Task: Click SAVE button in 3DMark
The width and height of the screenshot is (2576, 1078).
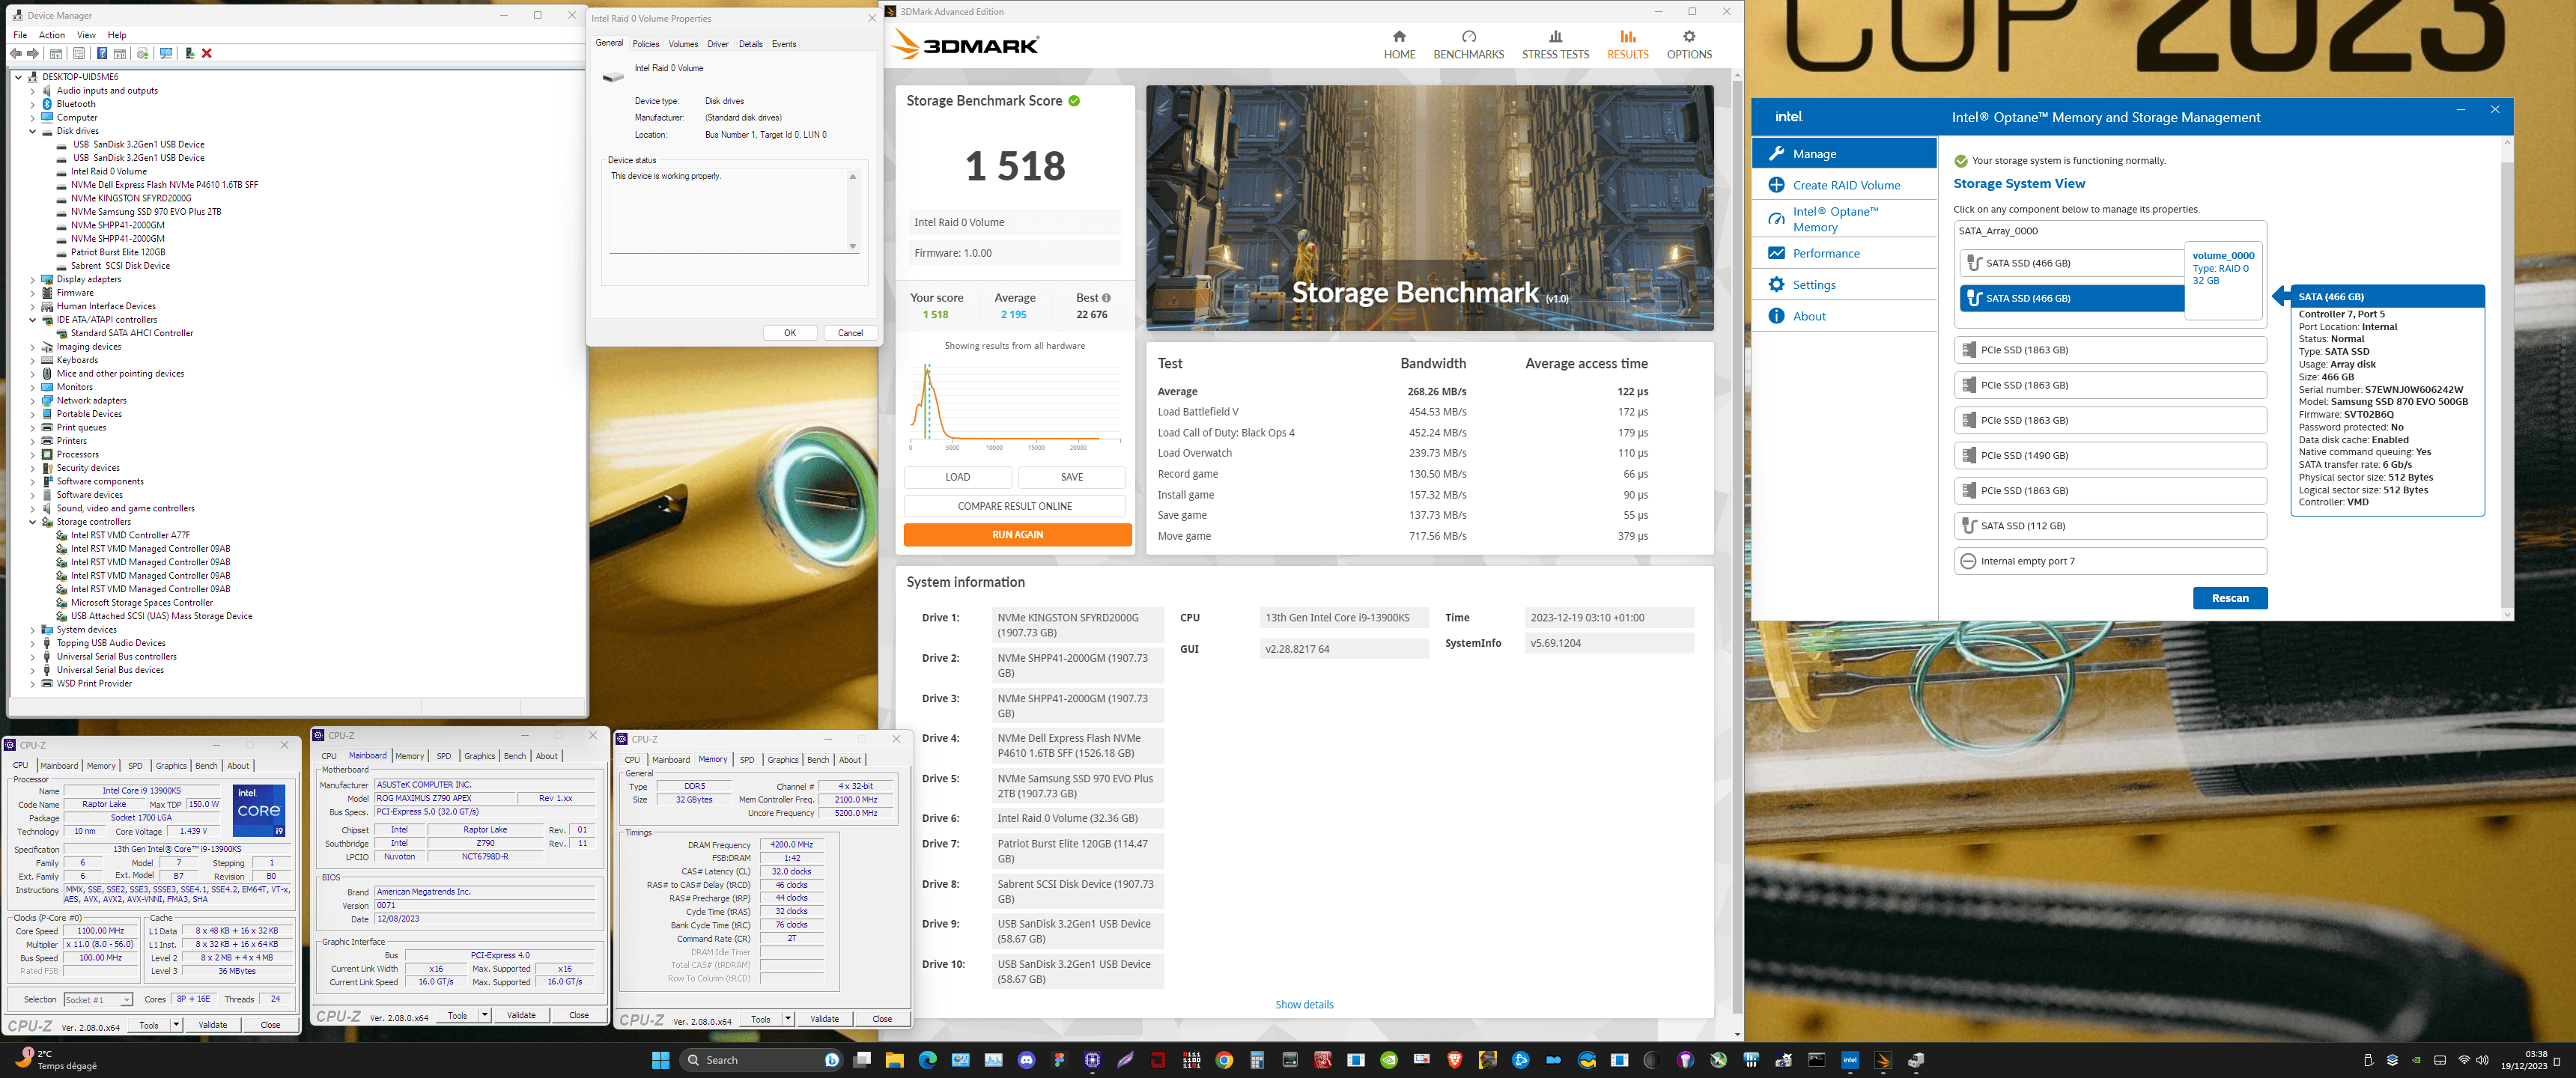Action: [1072, 477]
